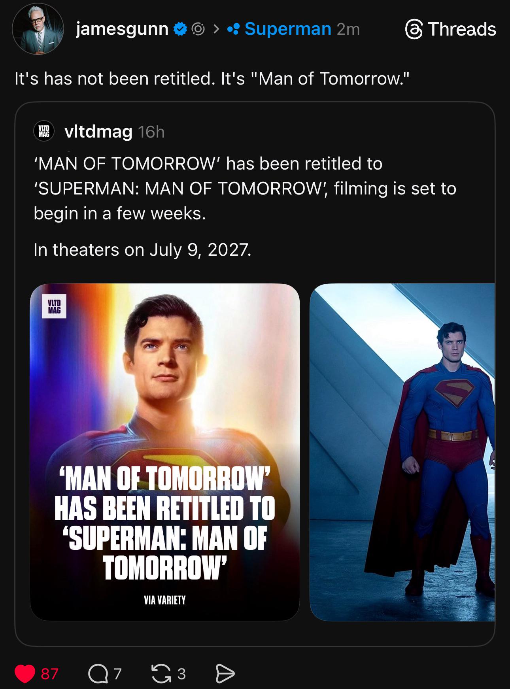Viewport: 510px width, 689px height.
Task: Open the vltdmag username in quoted post
Action: [98, 132]
